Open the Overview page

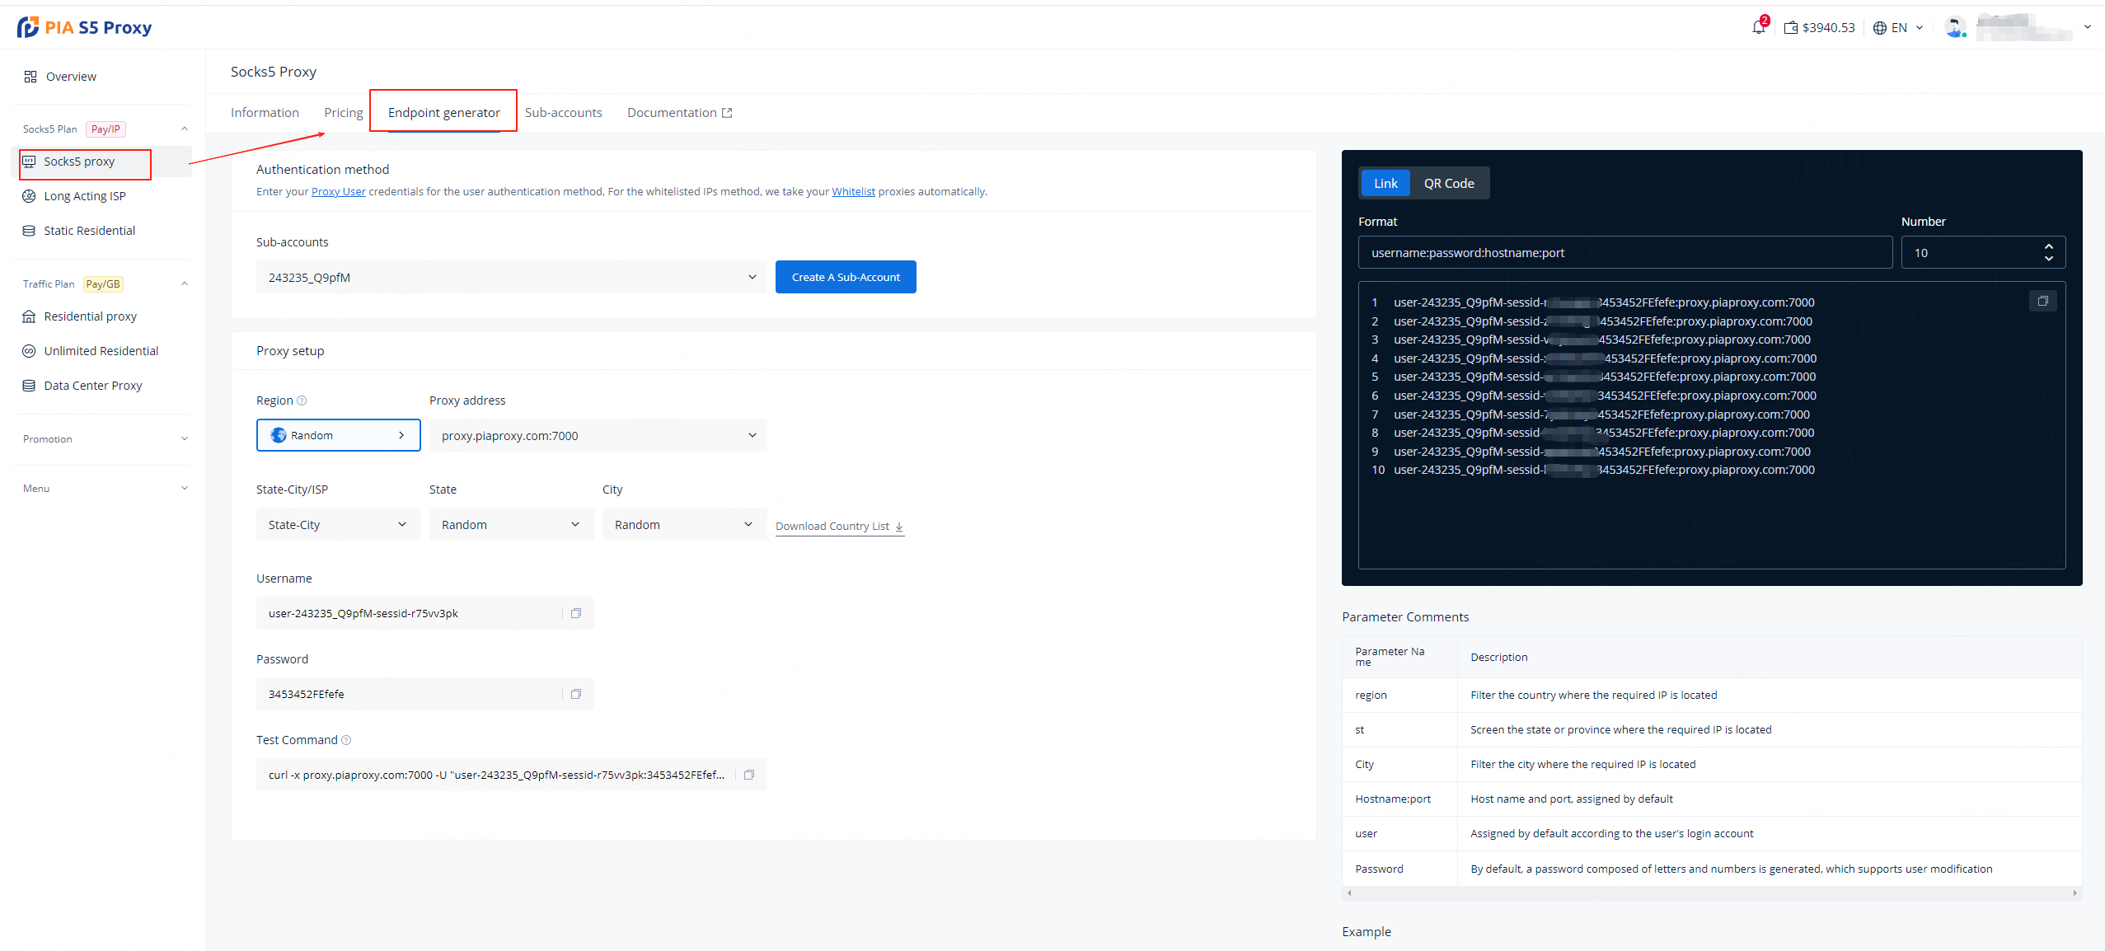(71, 77)
